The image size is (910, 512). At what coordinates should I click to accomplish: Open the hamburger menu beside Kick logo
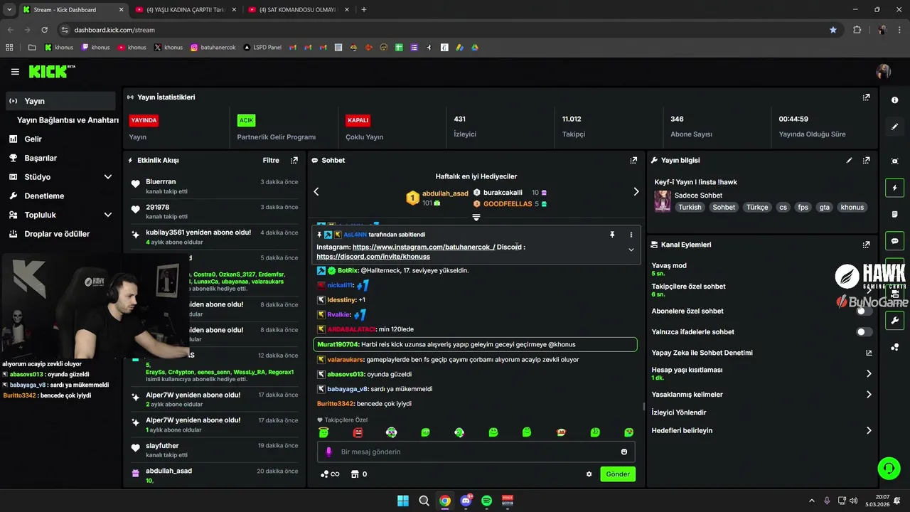[x=15, y=72]
